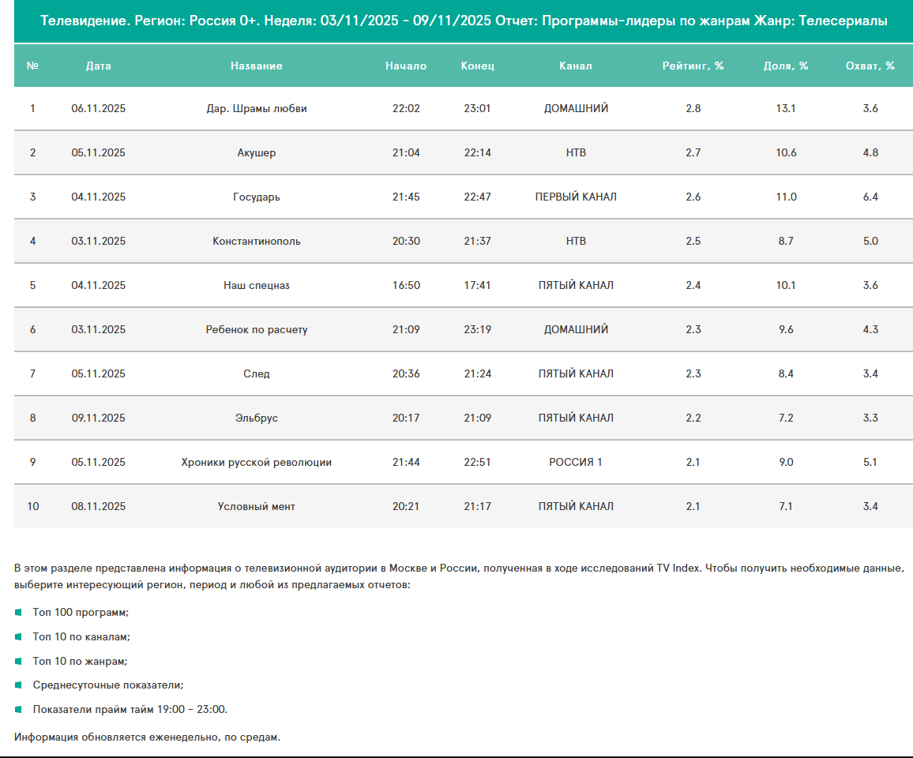
Task: Click the Конец column header
Action: coord(477,66)
